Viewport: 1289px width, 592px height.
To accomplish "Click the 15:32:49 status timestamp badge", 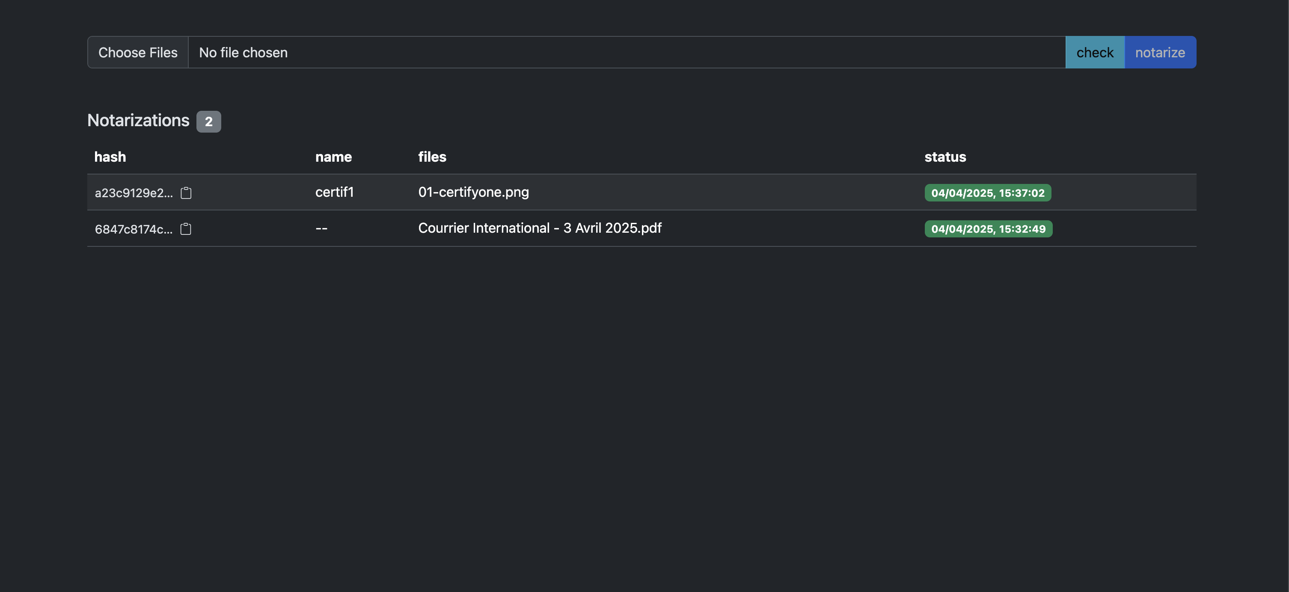I will [988, 229].
